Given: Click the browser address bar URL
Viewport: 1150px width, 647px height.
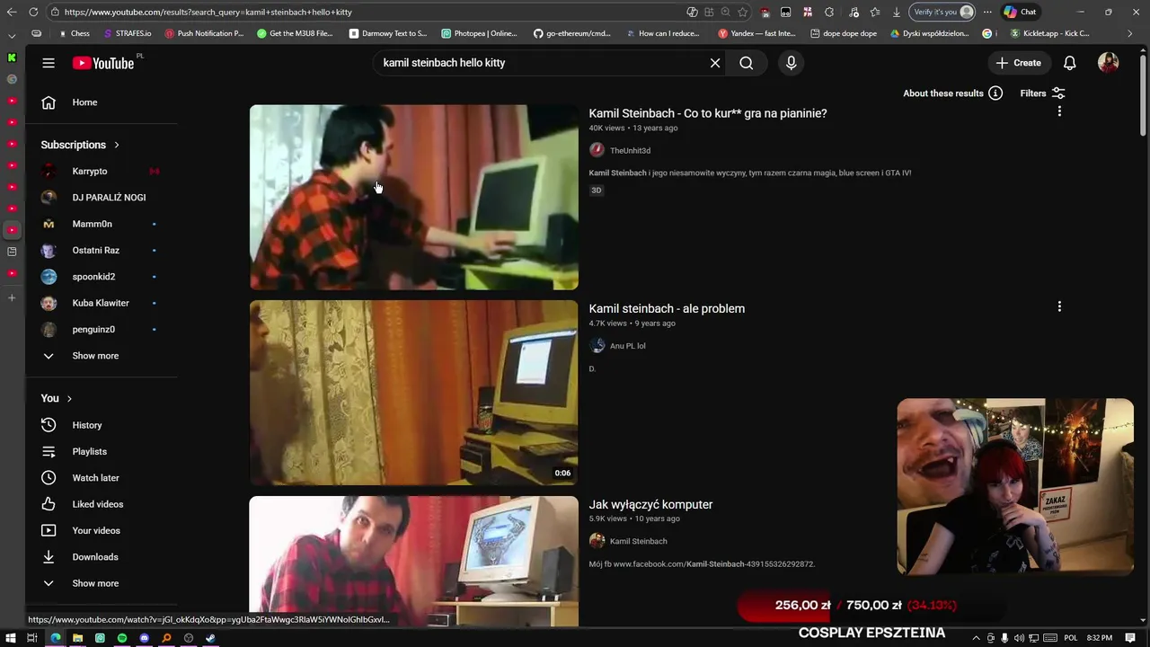Looking at the screenshot, I should coord(208,12).
